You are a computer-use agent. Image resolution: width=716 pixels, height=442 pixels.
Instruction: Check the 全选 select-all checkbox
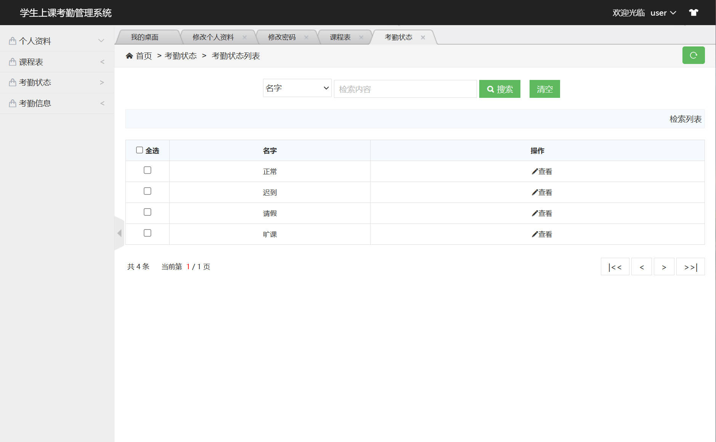140,150
